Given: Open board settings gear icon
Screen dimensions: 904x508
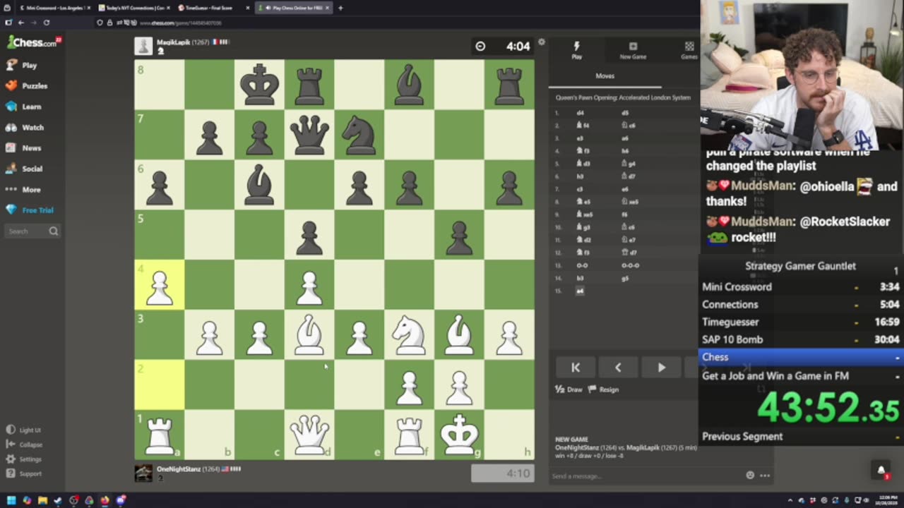Looking at the screenshot, I should click(541, 42).
